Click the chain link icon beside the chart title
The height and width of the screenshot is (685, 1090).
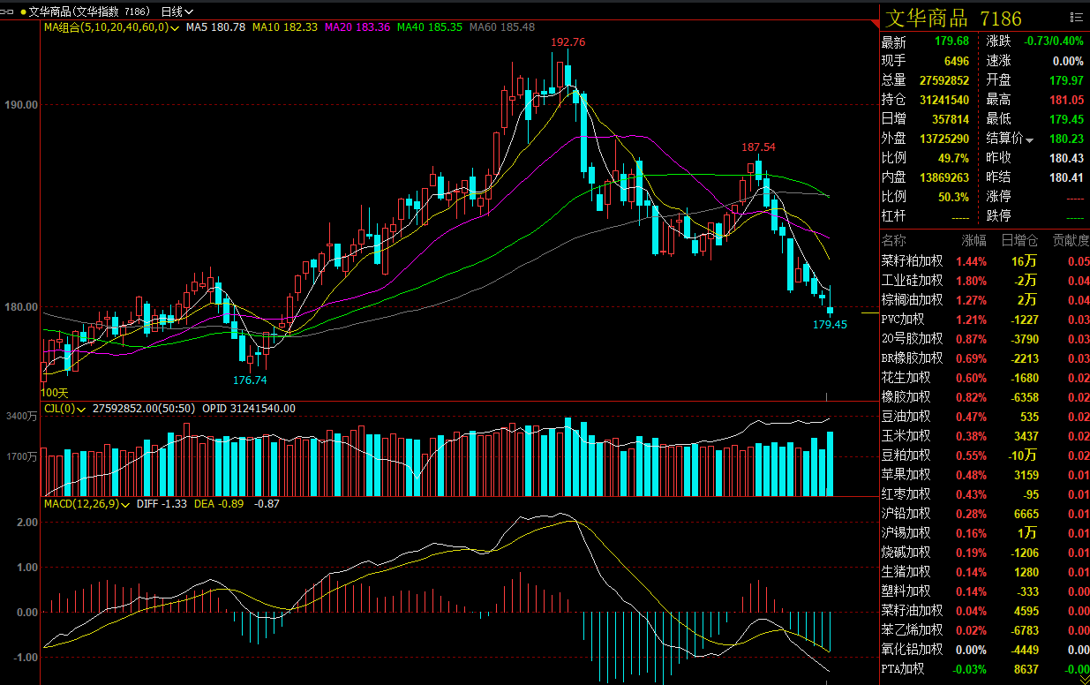pyautogui.click(x=8, y=11)
